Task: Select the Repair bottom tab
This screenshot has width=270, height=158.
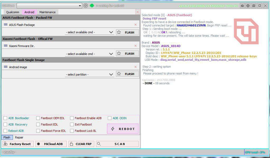Action: (x=19, y=137)
